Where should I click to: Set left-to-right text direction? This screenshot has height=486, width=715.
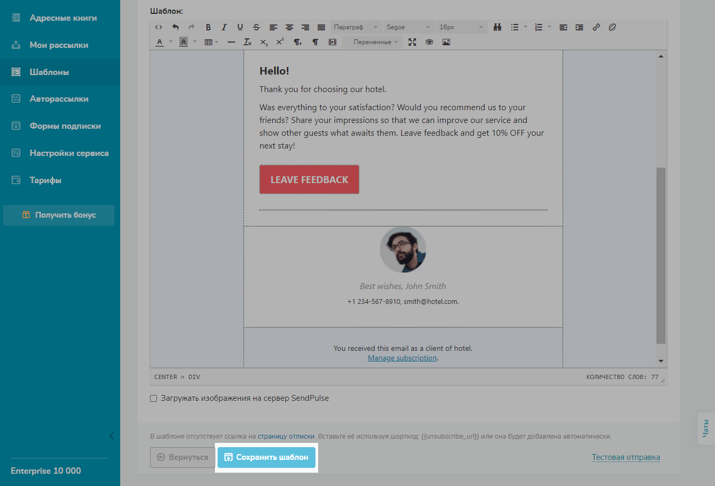[315, 42]
